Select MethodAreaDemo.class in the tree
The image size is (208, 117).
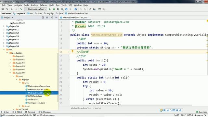pyautogui.click(x=38, y=86)
